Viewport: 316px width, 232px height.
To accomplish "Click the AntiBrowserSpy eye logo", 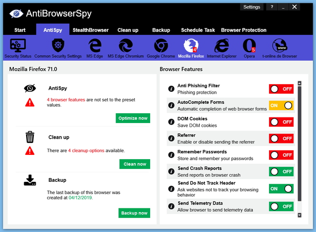I will pos(16,14).
